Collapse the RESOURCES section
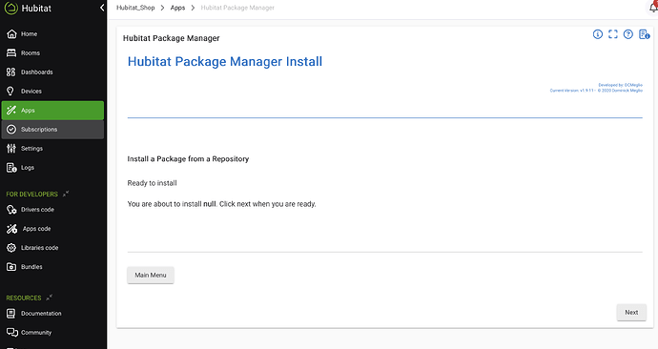 (x=49, y=298)
